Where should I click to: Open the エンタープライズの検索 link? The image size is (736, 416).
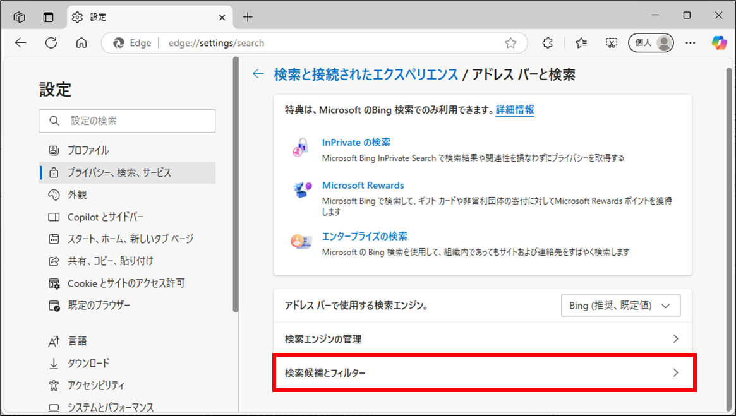pyautogui.click(x=365, y=236)
